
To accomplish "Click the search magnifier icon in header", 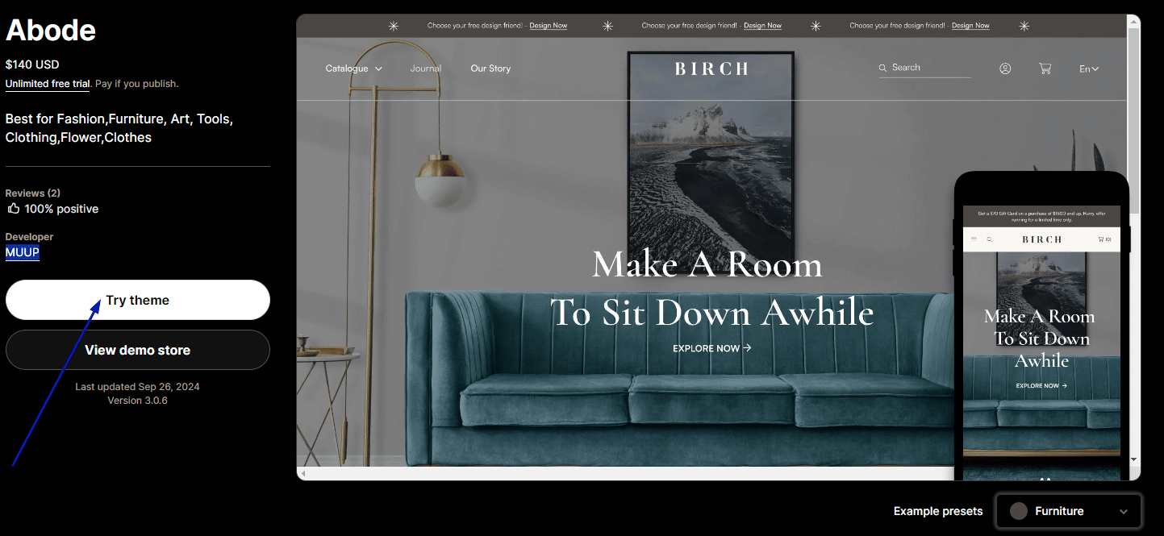I will [x=883, y=68].
